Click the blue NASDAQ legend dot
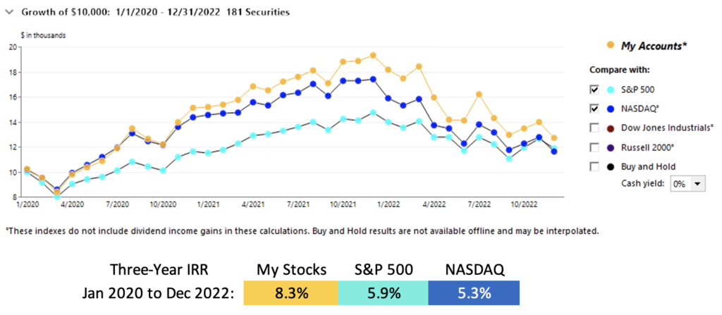This screenshot has height=315, width=722. point(611,109)
